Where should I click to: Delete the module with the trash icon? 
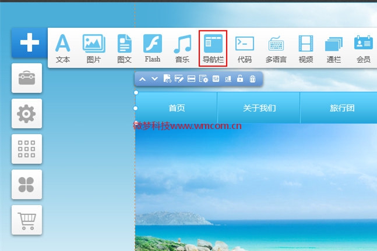pos(252,78)
